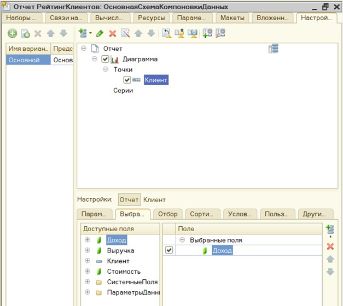Delete variant with the gray cross icon
This screenshot has width=343, height=306.
38,34
